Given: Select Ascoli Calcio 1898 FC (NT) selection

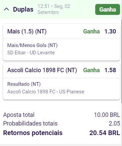Looking at the screenshot, I should pos(42,70).
